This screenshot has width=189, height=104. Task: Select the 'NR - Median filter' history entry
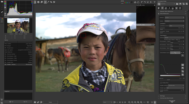coord(18,62)
